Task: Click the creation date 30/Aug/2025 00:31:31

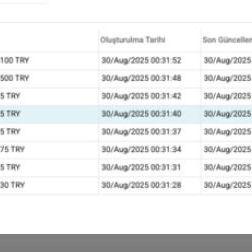Action: click(141, 167)
